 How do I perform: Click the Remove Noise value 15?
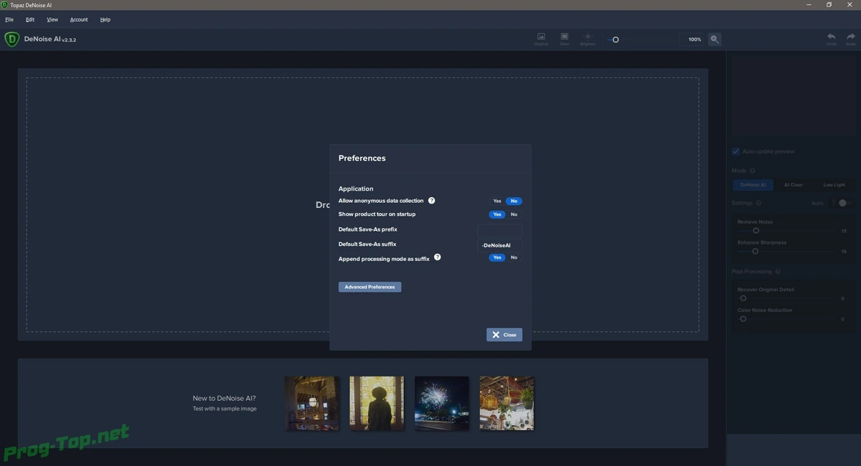[844, 231]
